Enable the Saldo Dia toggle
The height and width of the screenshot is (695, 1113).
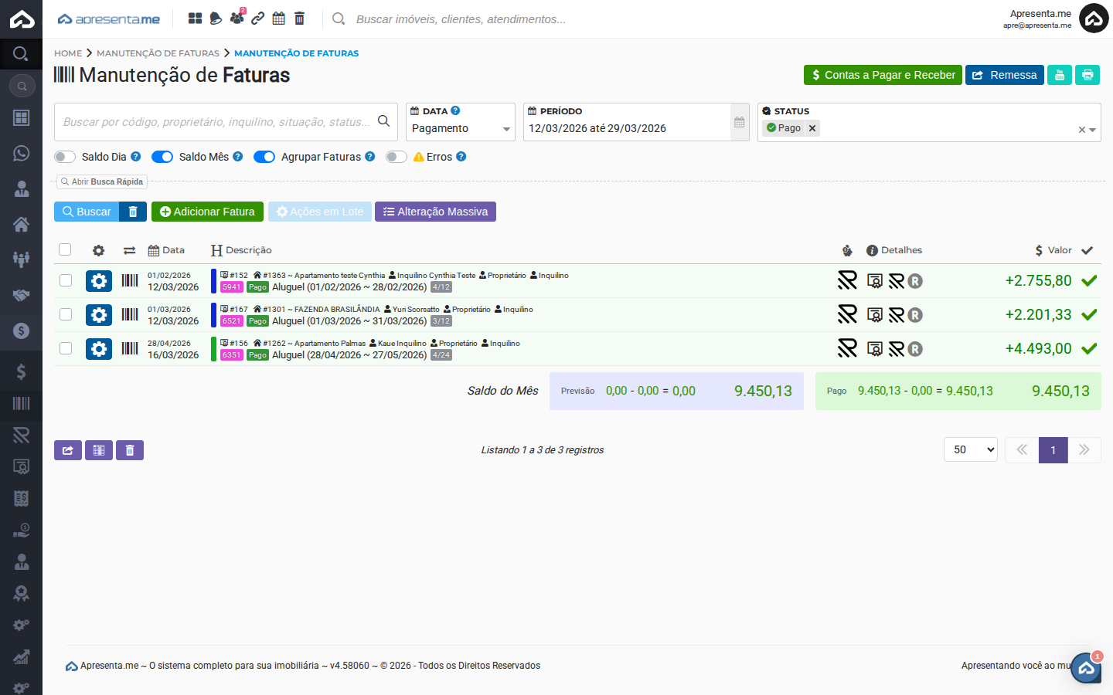click(65, 157)
